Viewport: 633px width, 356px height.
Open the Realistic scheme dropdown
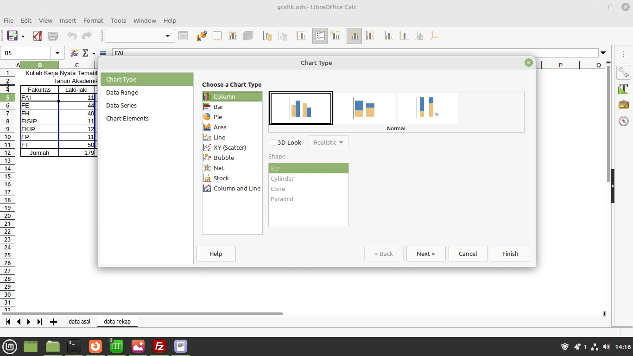[329, 142]
